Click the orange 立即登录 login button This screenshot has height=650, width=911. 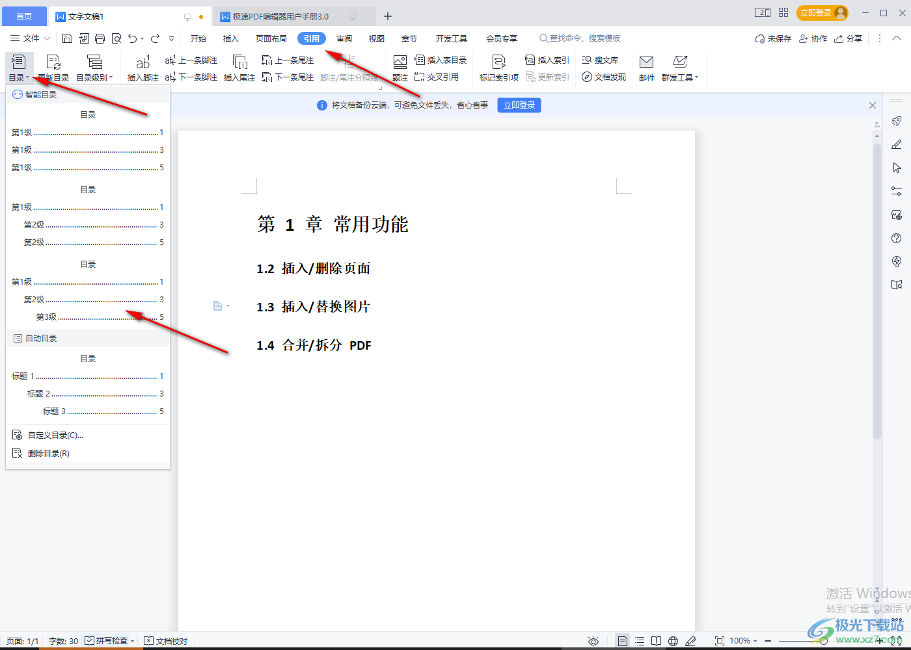(823, 13)
